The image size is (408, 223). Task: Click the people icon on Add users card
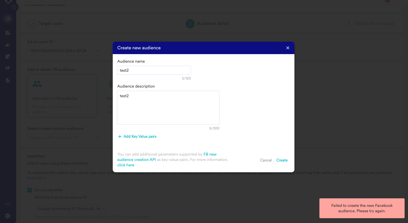[x=37, y=84]
